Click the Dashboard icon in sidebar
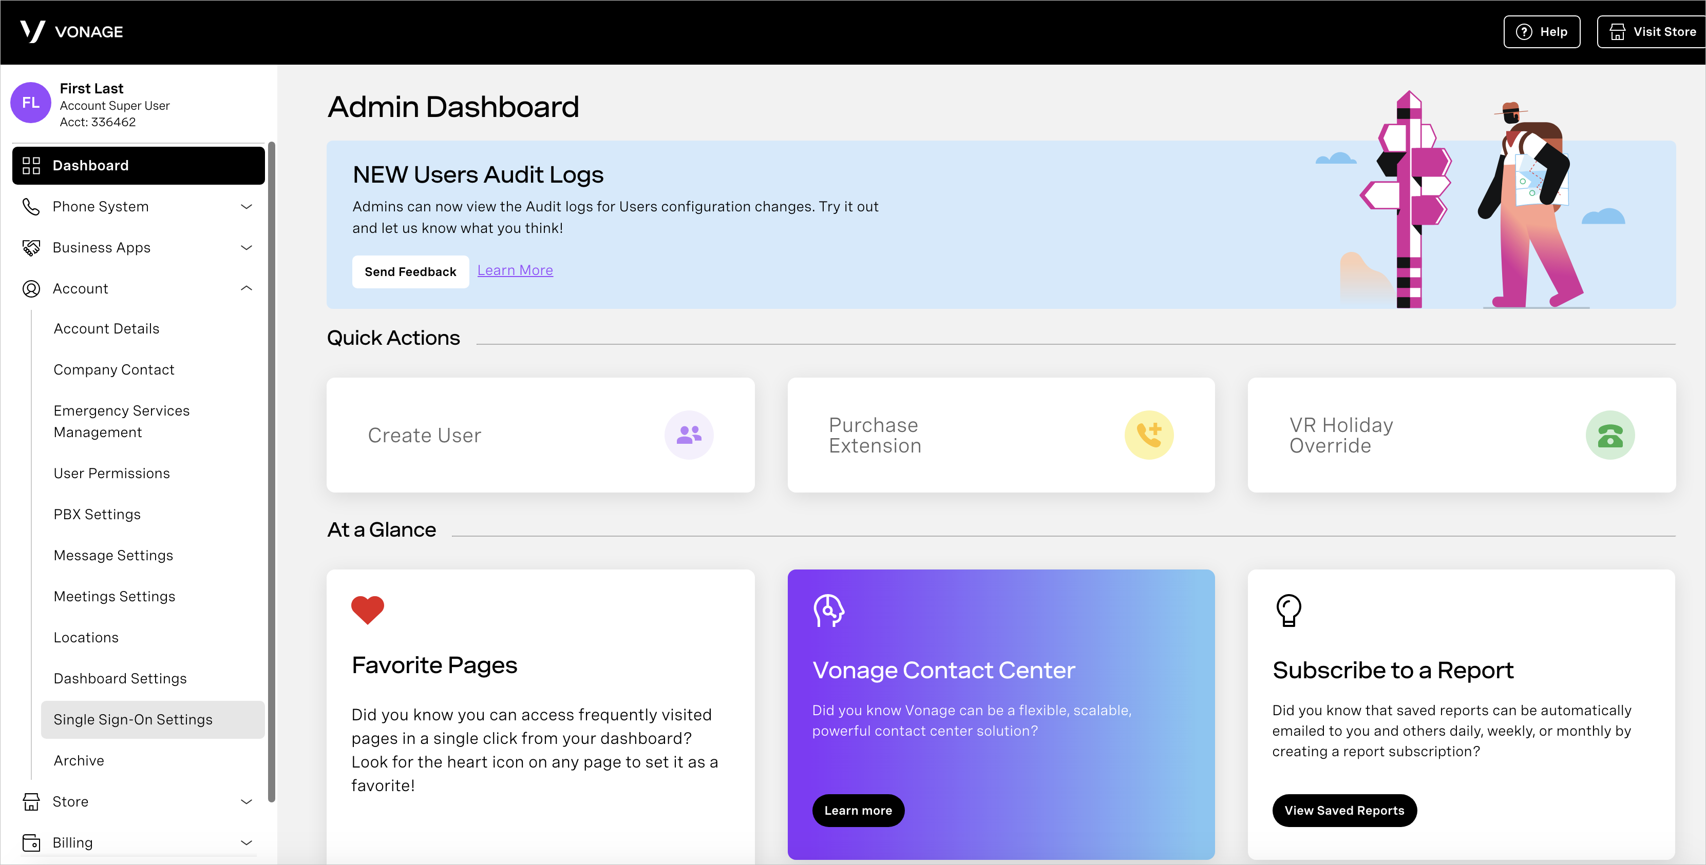1706x865 pixels. [x=31, y=166]
